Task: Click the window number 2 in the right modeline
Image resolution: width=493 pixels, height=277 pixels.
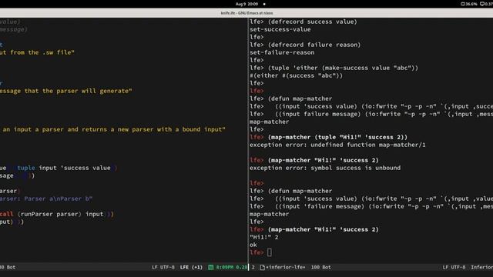Action: click(253, 267)
